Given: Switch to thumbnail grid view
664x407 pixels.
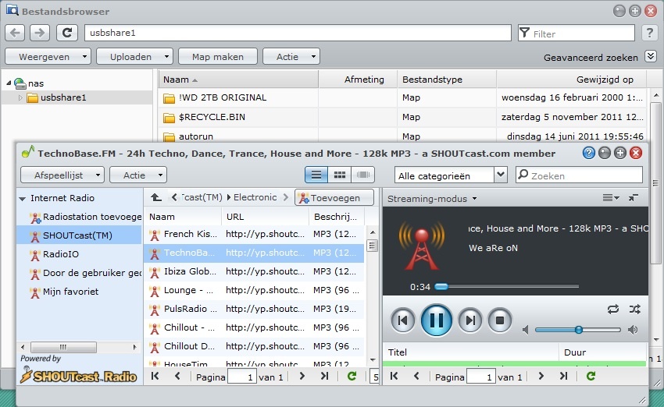Looking at the screenshot, I should pyautogui.click(x=340, y=175).
